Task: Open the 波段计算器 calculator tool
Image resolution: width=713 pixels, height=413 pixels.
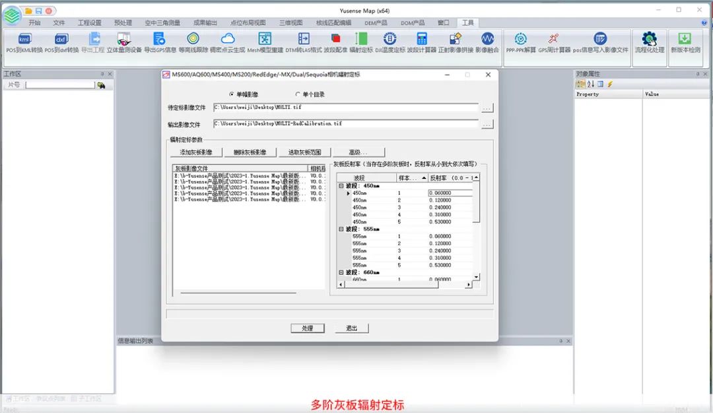Action: (422, 40)
